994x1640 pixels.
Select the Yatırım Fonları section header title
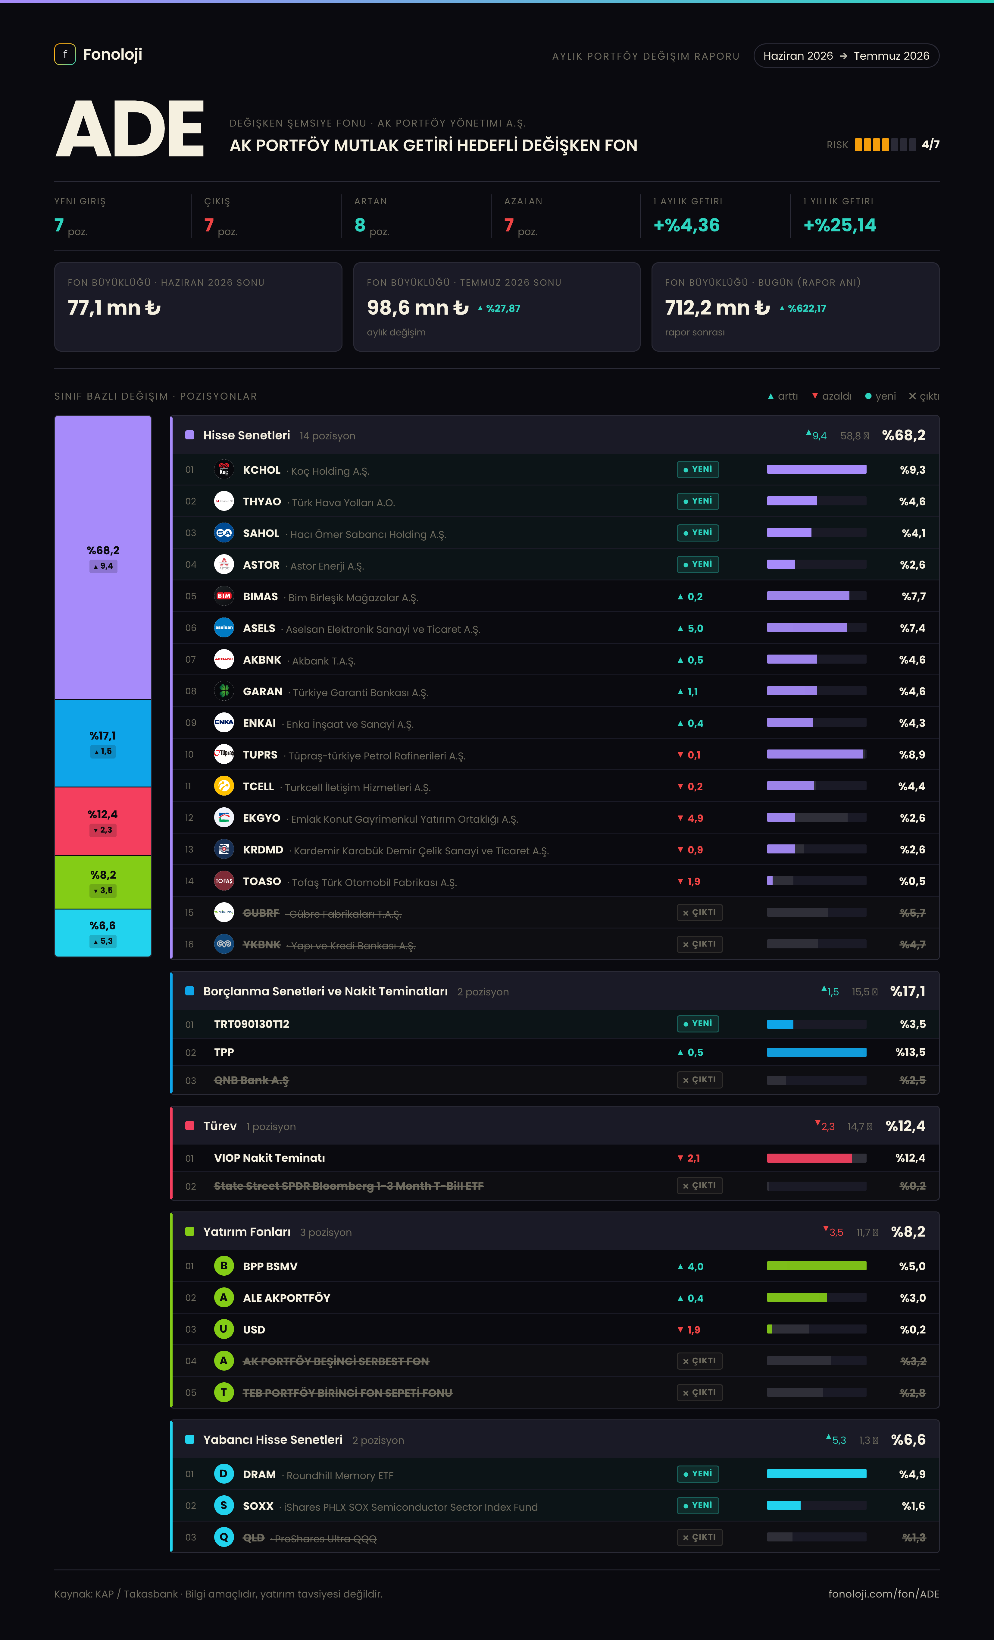[247, 1232]
